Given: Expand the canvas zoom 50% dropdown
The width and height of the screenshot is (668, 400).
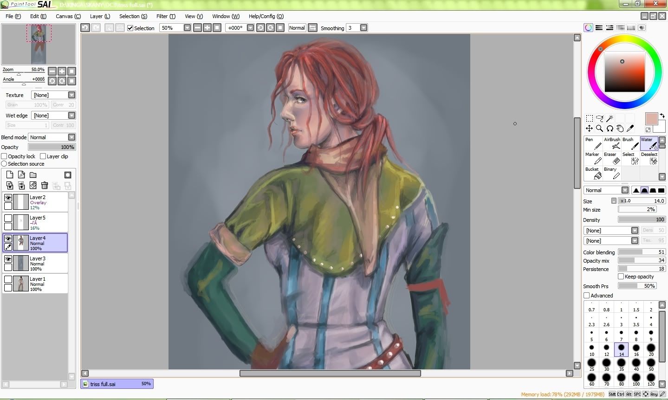Looking at the screenshot, I should pos(187,28).
